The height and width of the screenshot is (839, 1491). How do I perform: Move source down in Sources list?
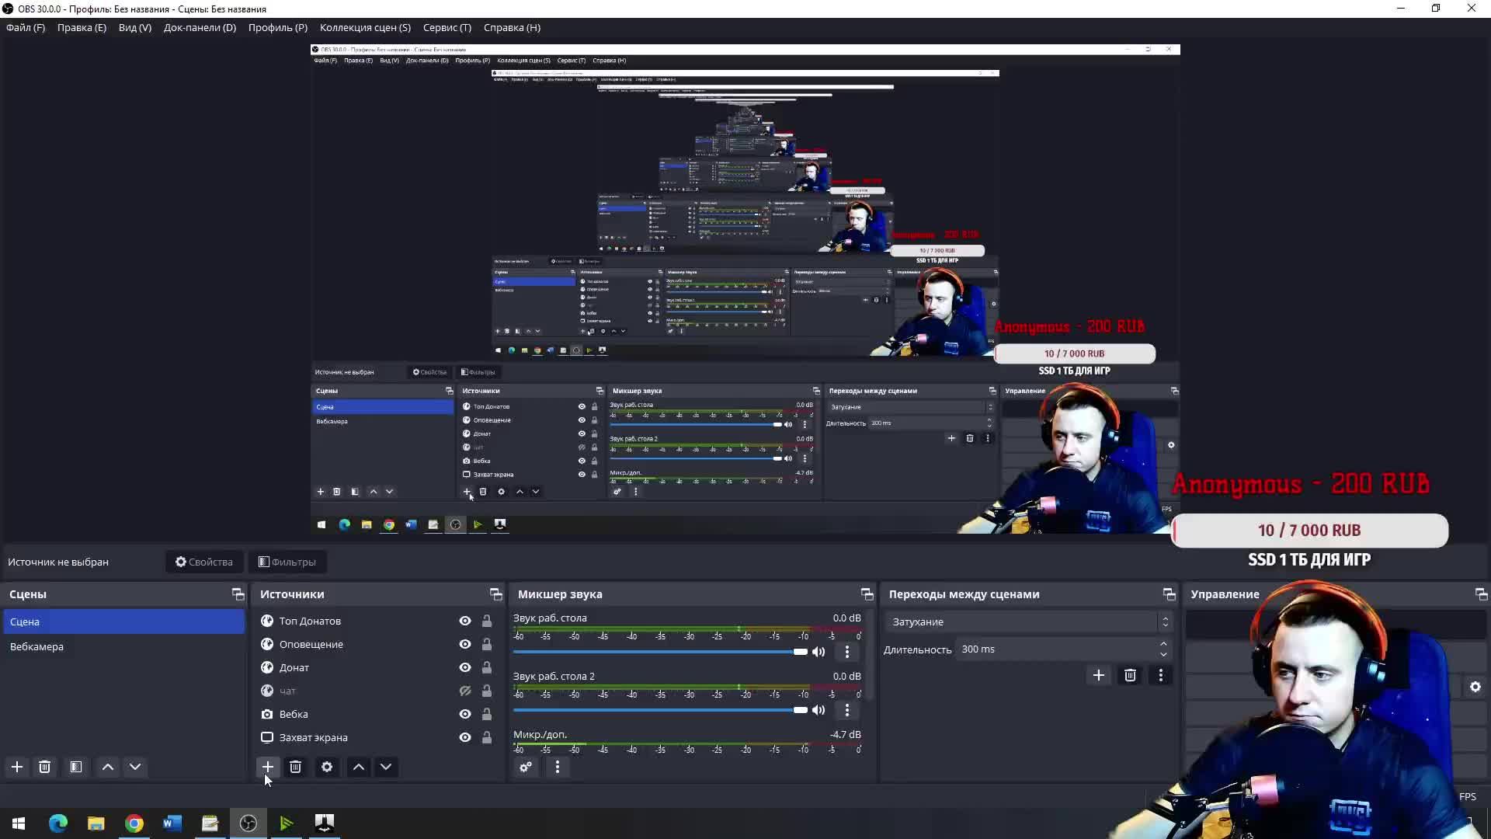[386, 767]
